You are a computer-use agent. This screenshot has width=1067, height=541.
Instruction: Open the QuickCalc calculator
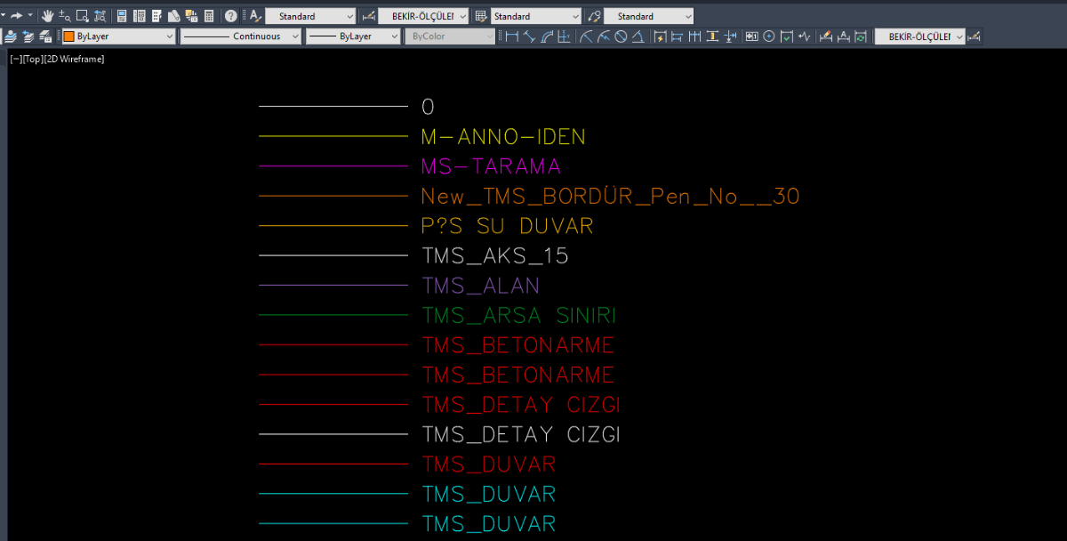click(x=209, y=16)
